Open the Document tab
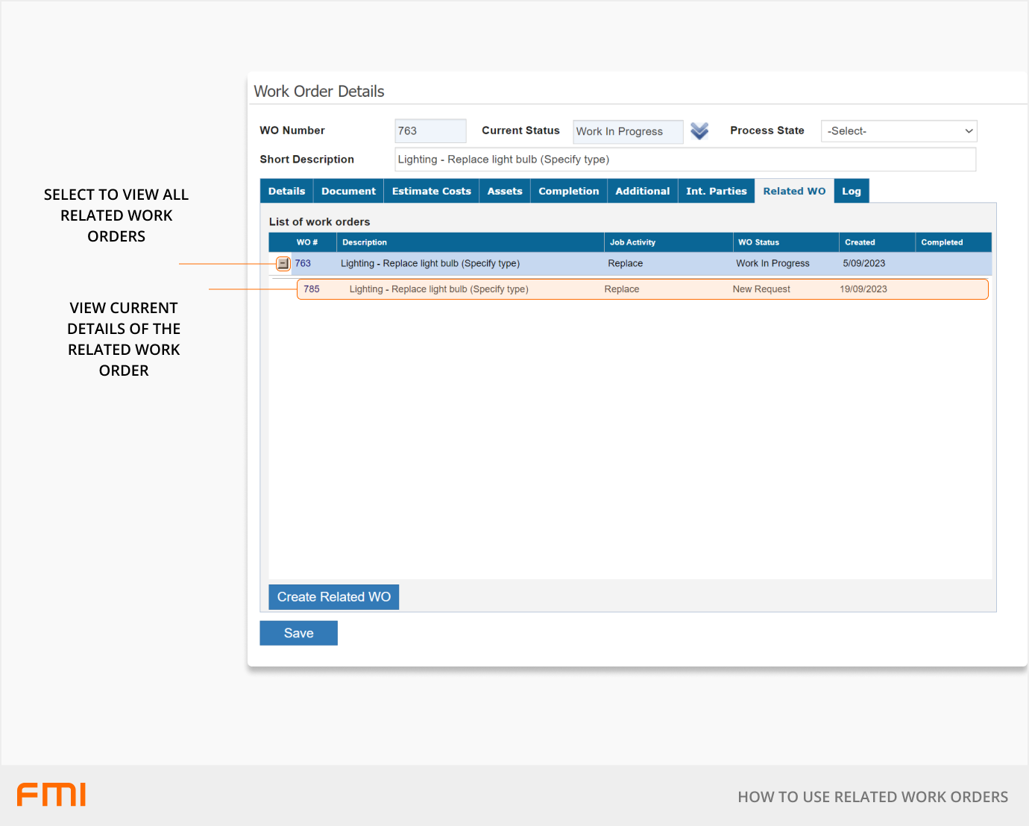 (348, 192)
